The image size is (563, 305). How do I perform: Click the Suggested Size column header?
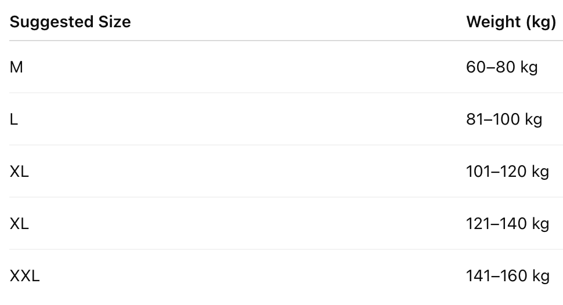click(70, 22)
